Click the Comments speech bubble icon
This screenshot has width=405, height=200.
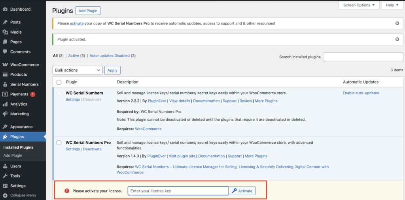(x=5, y=52)
